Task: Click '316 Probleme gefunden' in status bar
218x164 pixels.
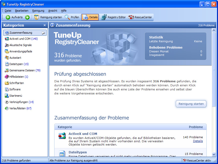Action: [16, 160]
